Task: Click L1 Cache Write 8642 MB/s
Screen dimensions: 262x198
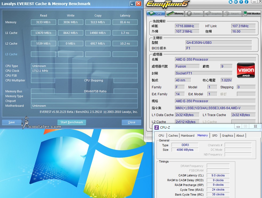Action: coord(71,33)
